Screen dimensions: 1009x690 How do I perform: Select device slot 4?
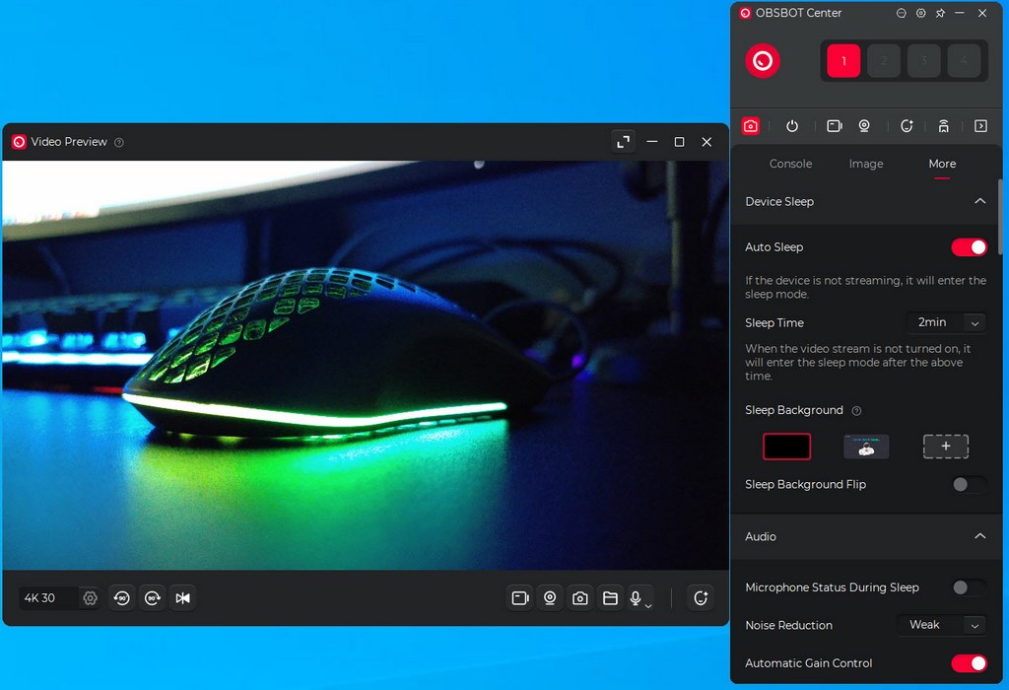(964, 61)
